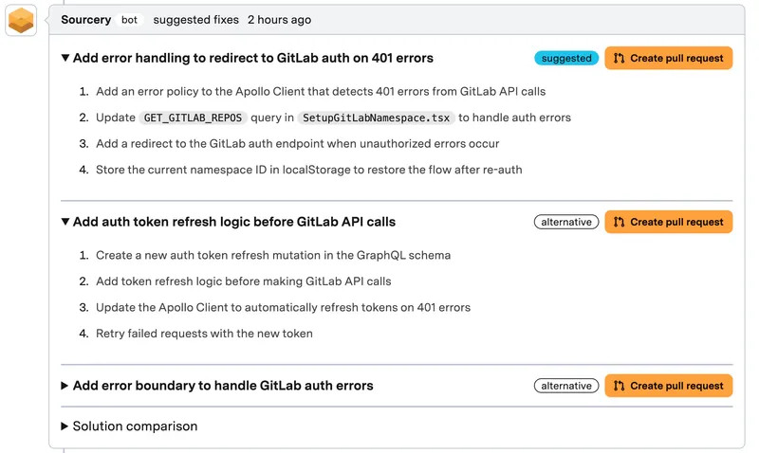Click pull request icon beside the suggested badge
This screenshot has height=453, width=759.
pyautogui.click(x=620, y=58)
